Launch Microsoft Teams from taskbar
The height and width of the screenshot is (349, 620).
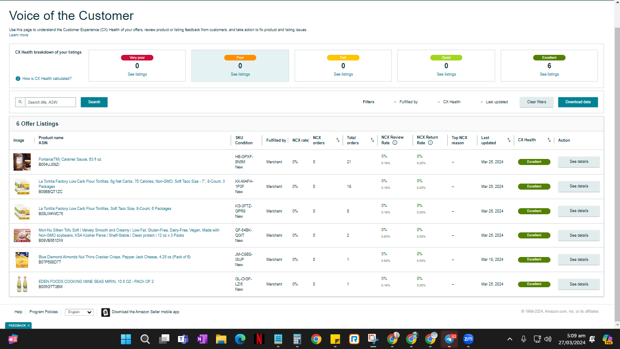pos(183,339)
